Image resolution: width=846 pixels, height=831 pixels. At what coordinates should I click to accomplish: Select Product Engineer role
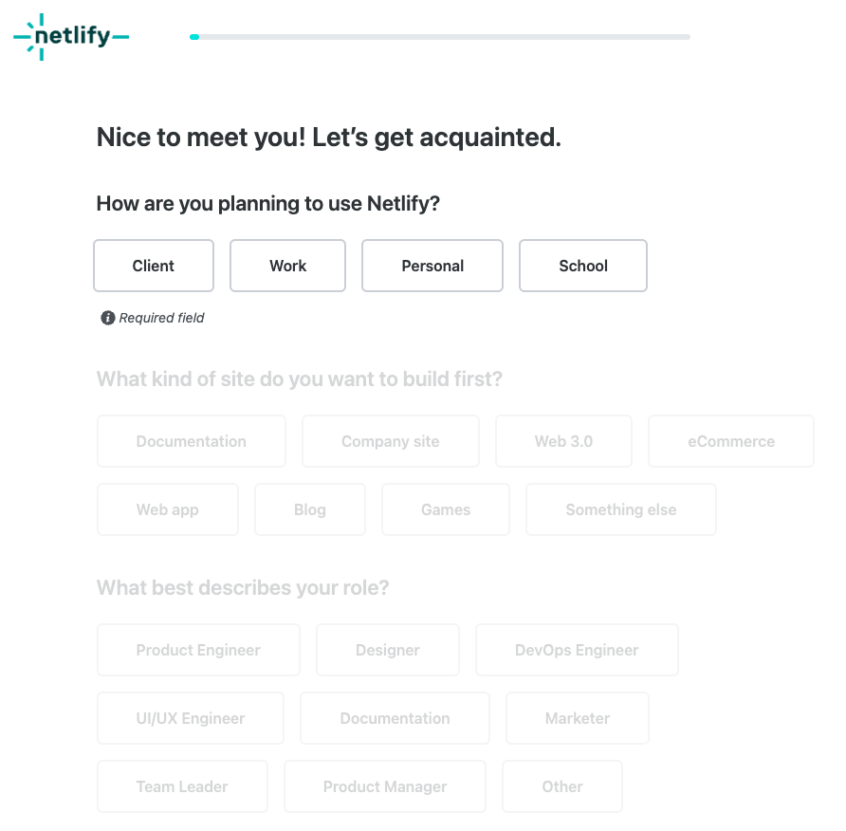tap(198, 650)
